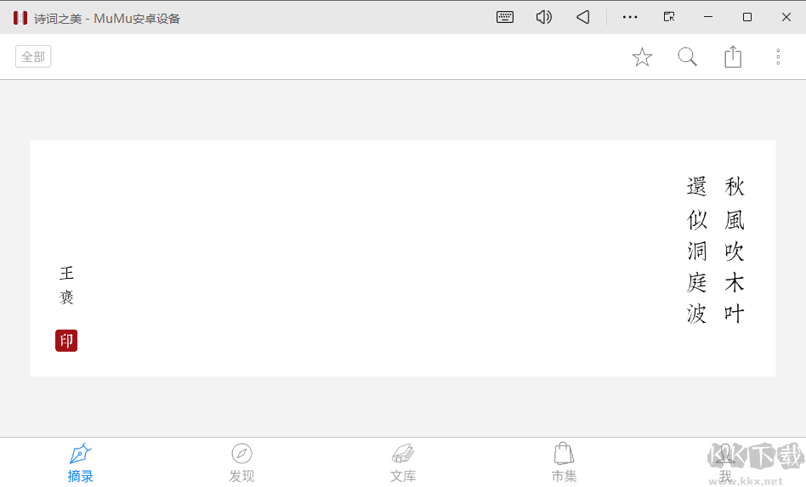The height and width of the screenshot is (487, 806).
Task: Click the window pop-out icon in title bar
Action: point(669,17)
